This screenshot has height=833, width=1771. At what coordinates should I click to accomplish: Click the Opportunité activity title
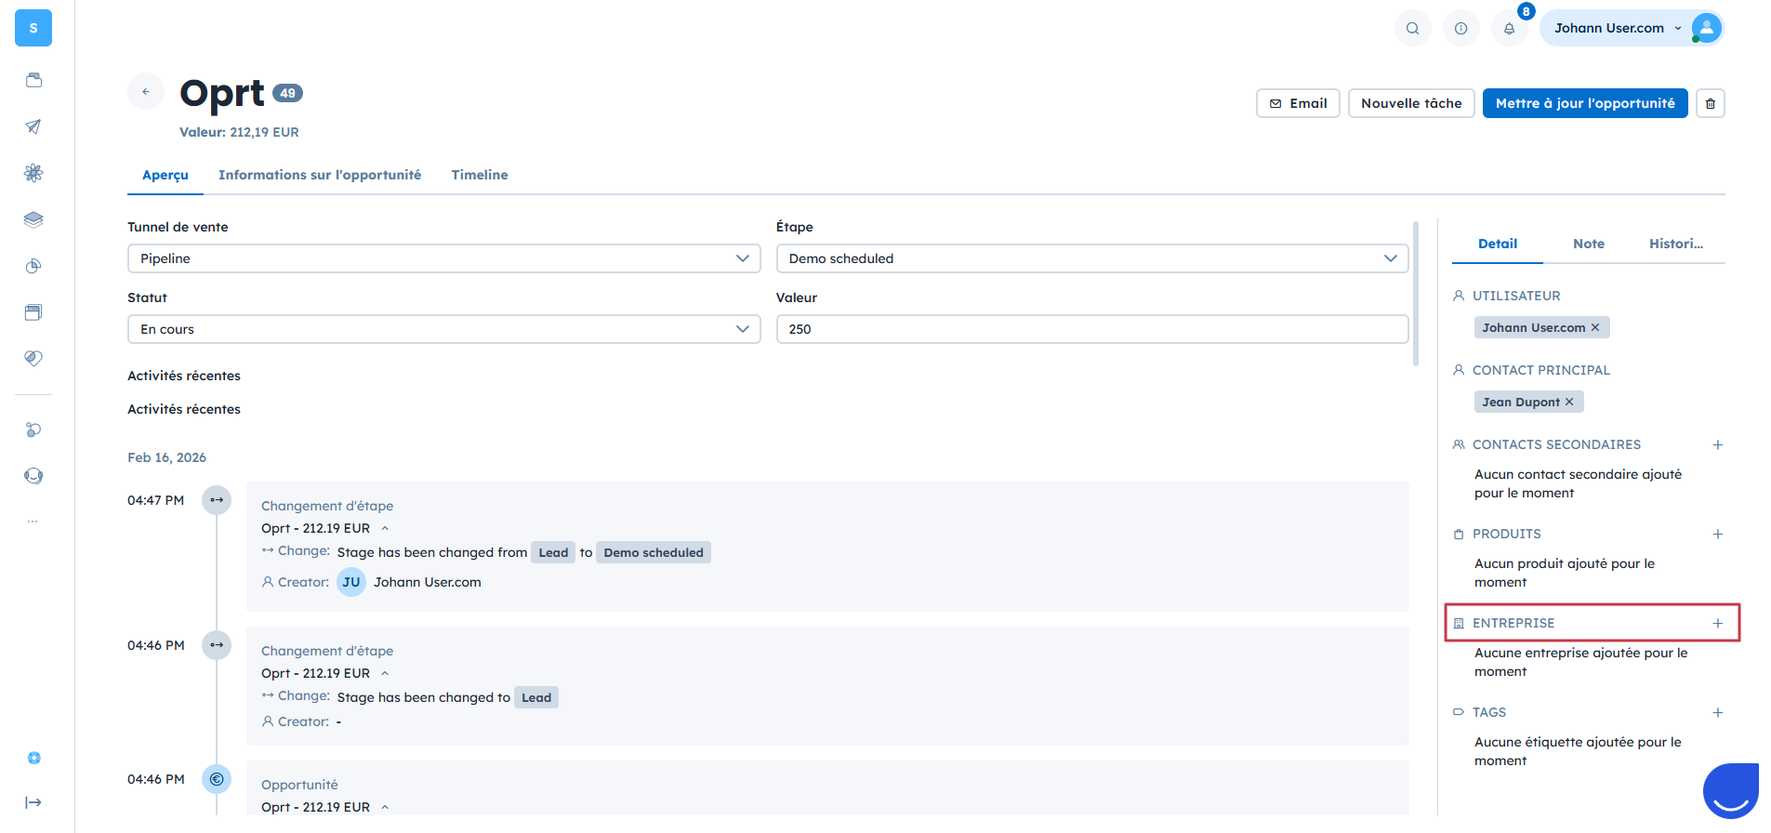[299, 785]
